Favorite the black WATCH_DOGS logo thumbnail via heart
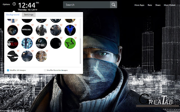180x112 pixels. click(x=32, y=25)
